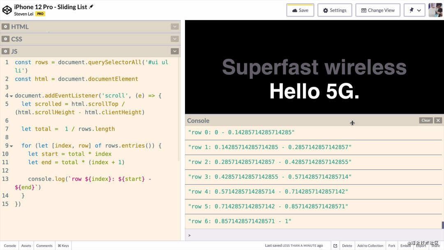The image size is (444, 250).
Task: Click line 7 'let total' code
Action: [68, 129]
